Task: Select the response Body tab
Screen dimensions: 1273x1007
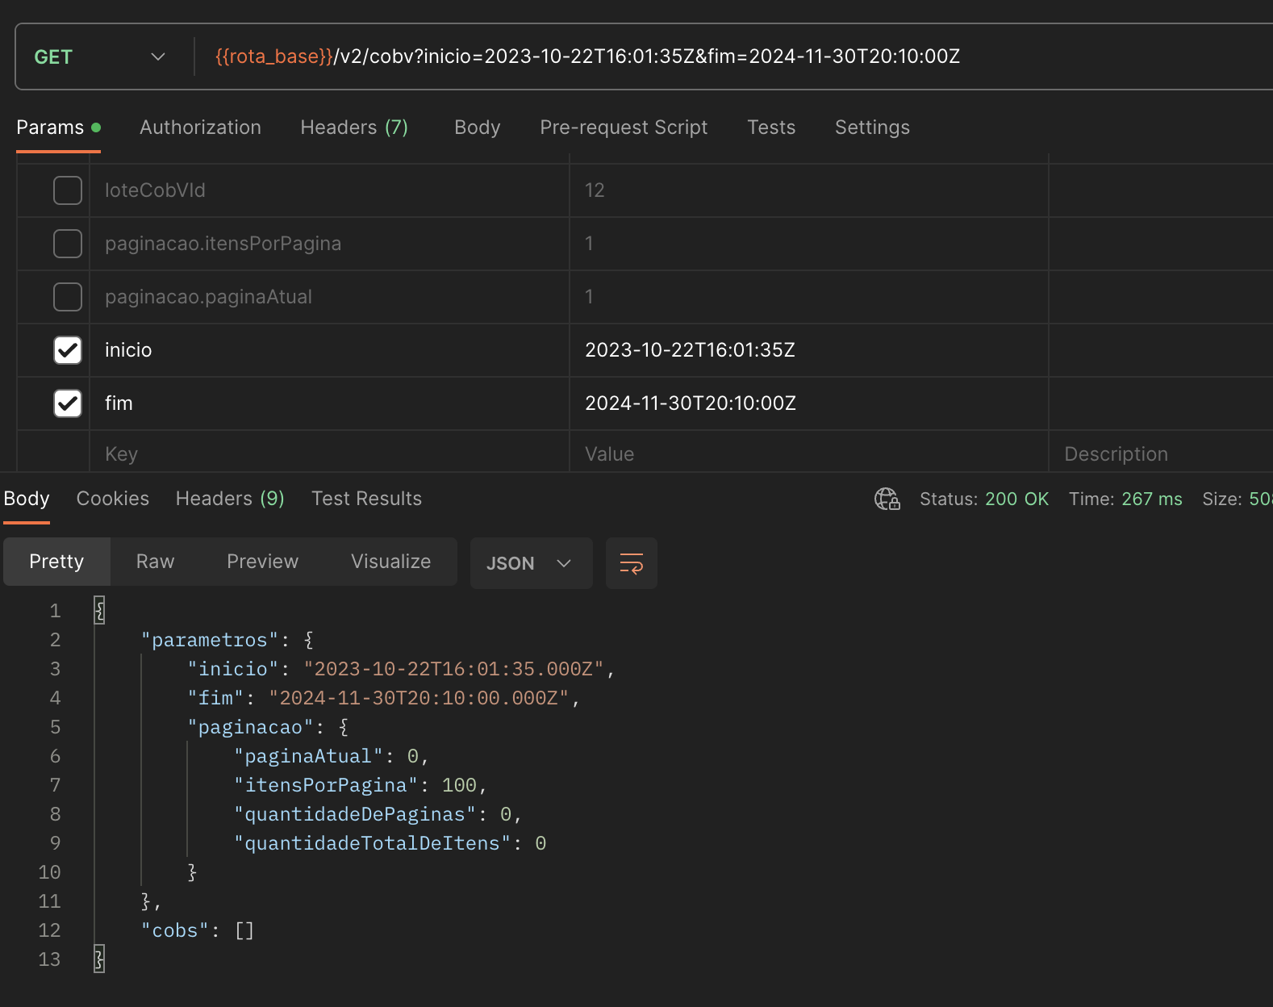Action: tap(27, 499)
